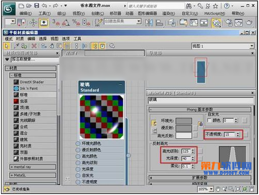Open the Edit menu in main menu bar

(x=26, y=13)
